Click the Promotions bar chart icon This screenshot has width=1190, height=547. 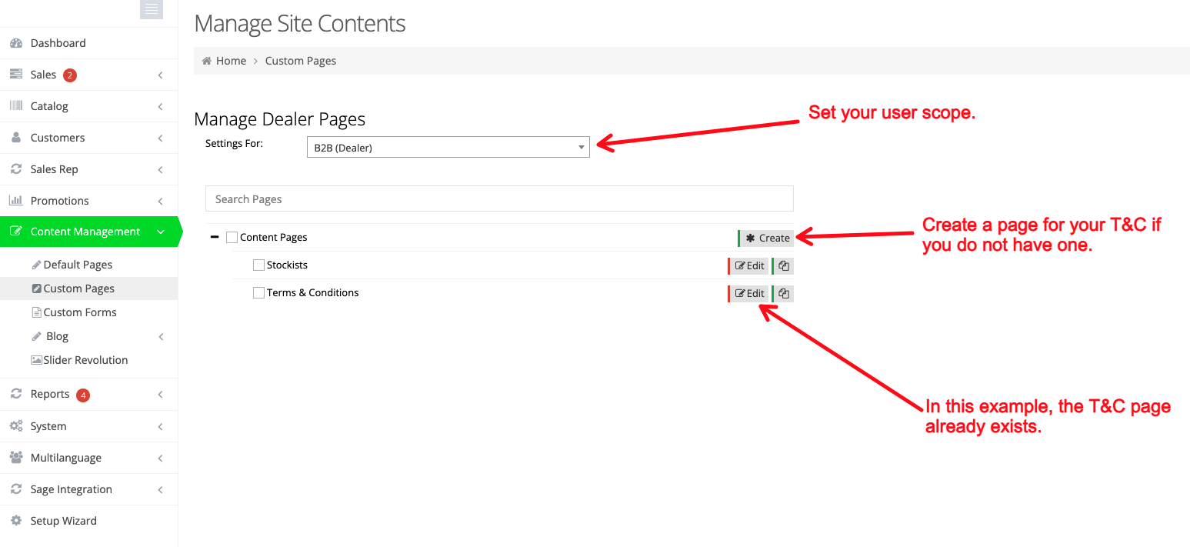coord(16,201)
